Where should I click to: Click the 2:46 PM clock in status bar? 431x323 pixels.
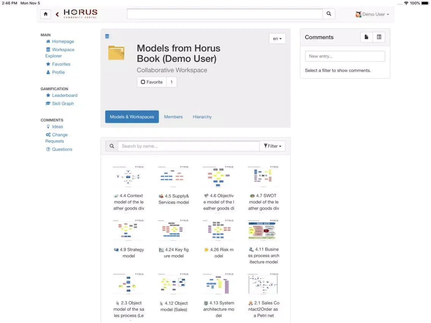[x=9, y=3]
